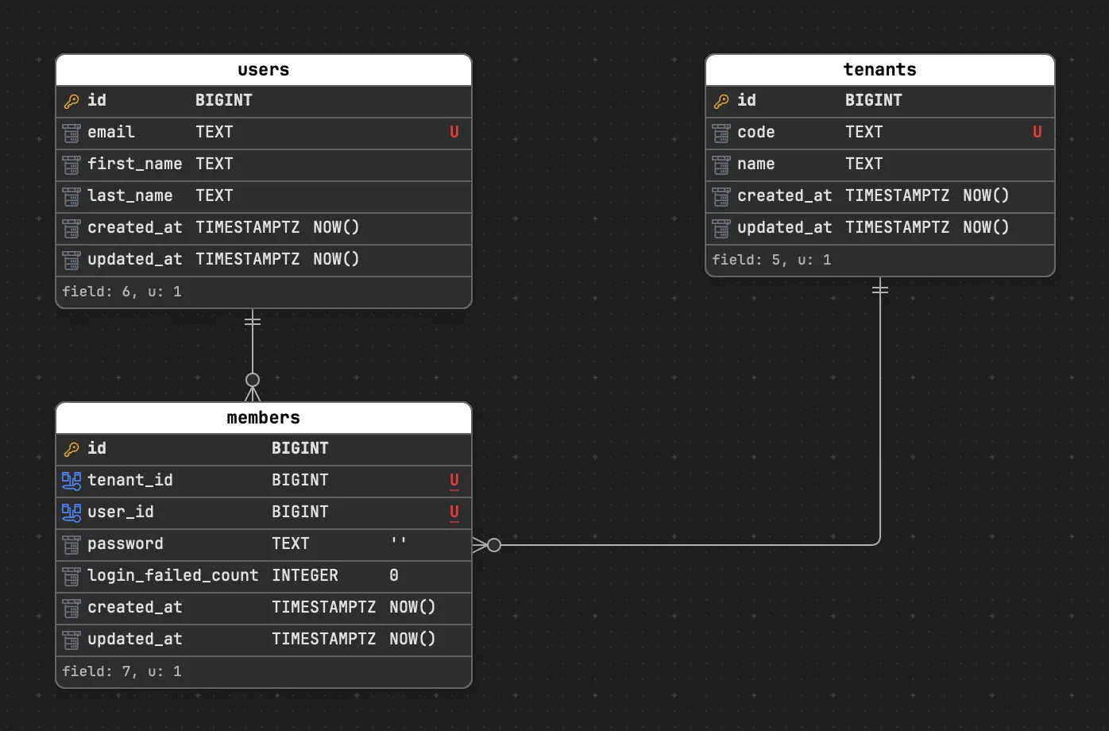Select the users table header
The image size is (1109, 731).
(264, 70)
